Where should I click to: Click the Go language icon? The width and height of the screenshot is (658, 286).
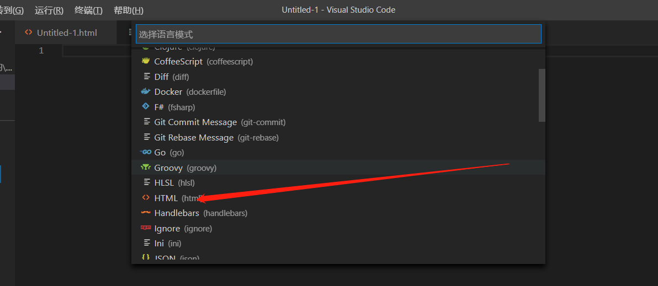146,152
